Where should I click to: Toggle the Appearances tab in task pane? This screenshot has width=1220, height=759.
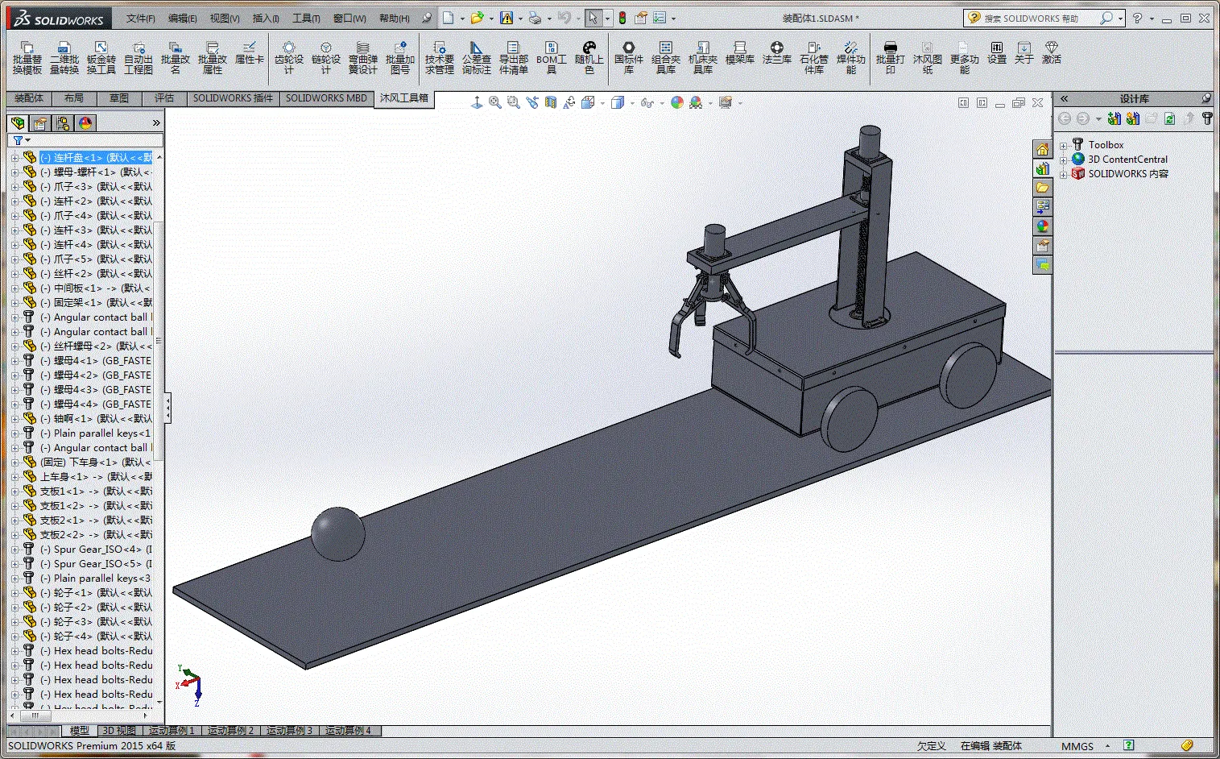pyautogui.click(x=1043, y=226)
